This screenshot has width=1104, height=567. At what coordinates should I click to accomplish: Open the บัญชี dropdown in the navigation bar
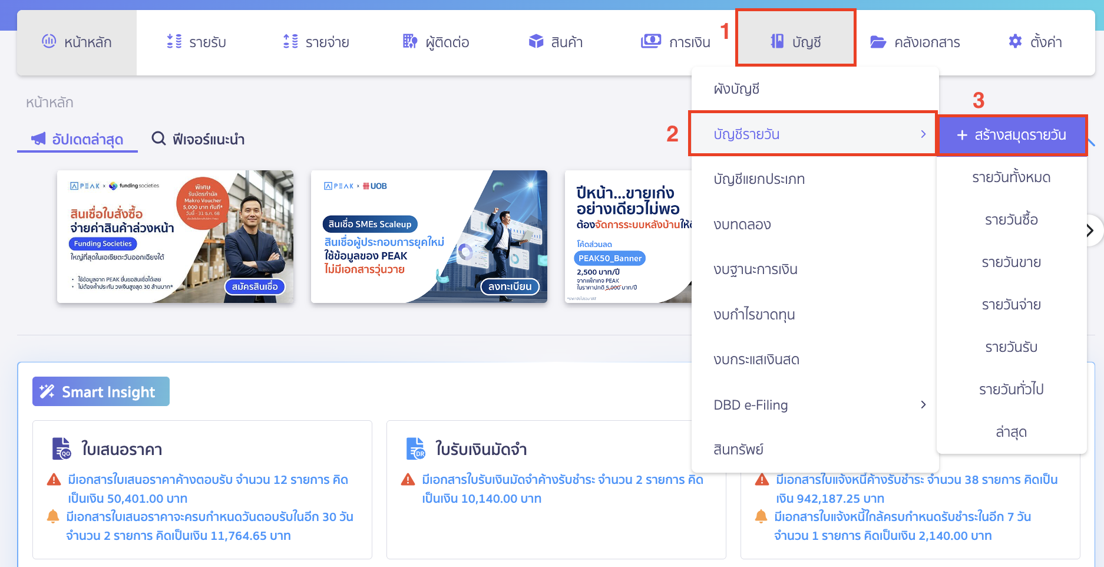coord(795,41)
